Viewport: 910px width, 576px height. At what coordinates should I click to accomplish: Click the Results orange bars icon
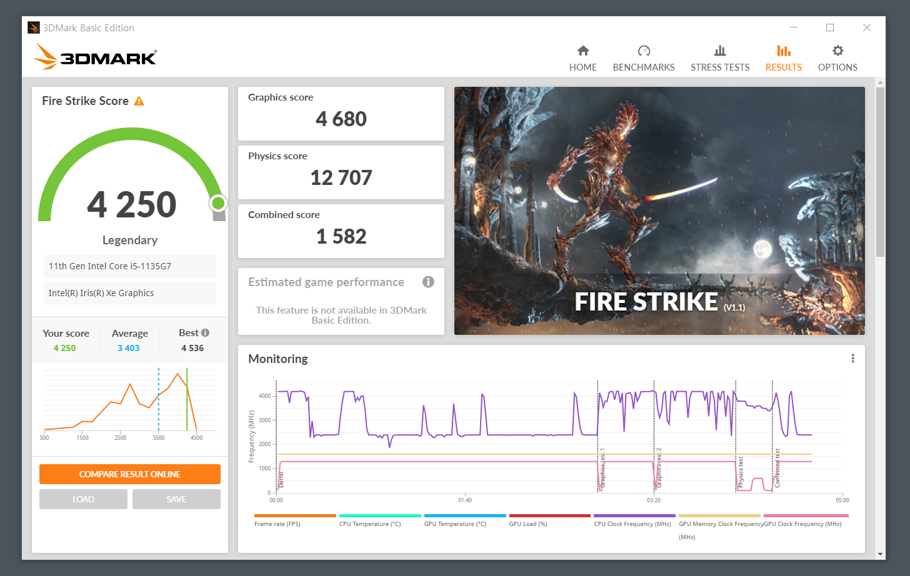(784, 51)
